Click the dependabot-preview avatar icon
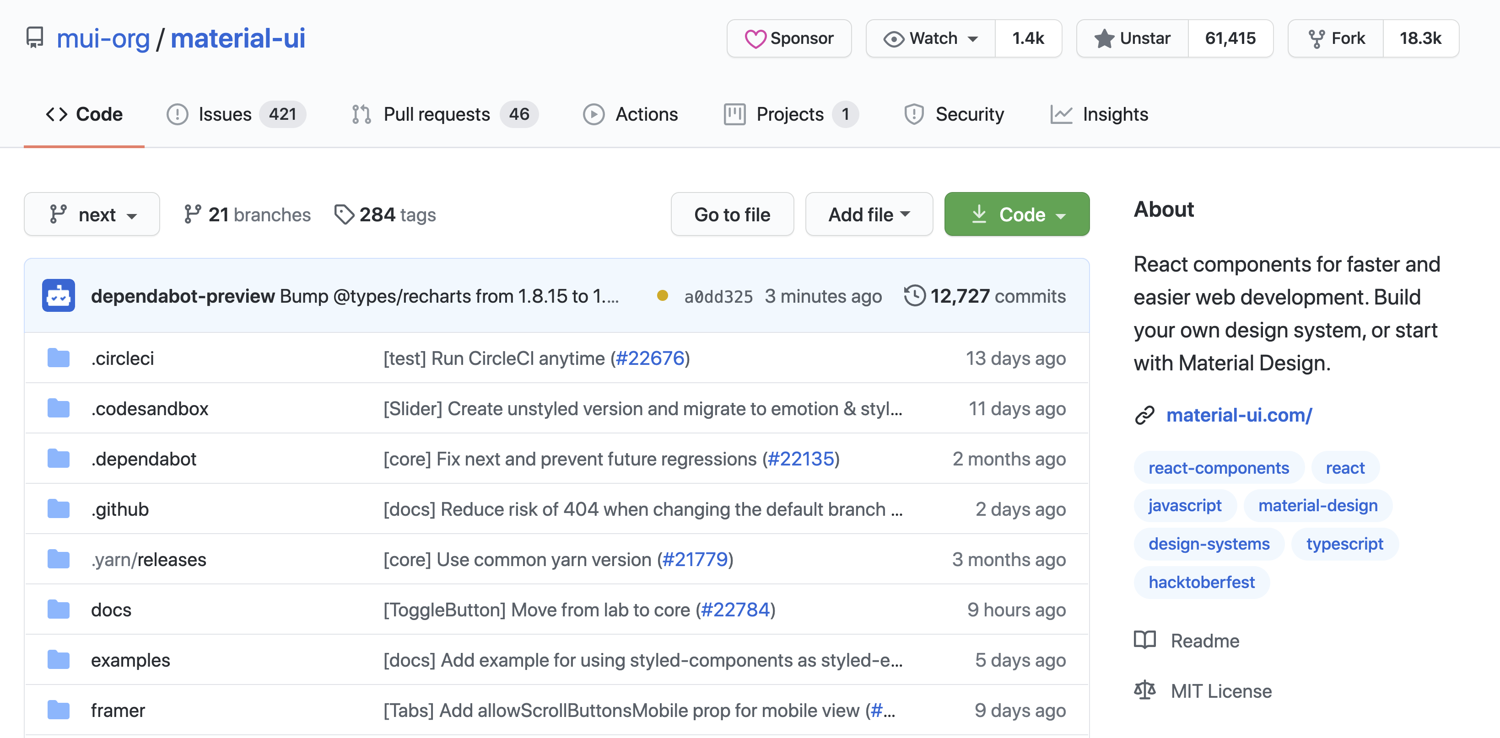 (58, 296)
